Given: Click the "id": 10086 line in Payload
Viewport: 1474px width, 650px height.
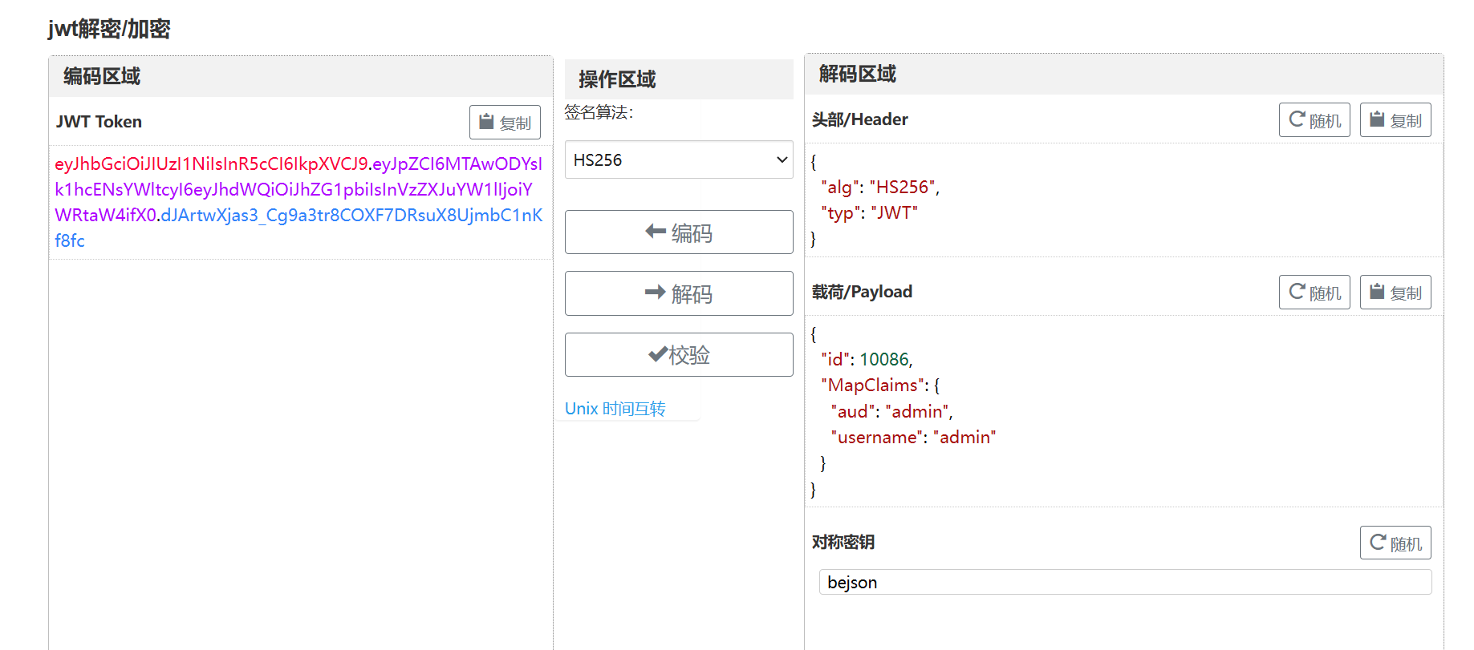Looking at the screenshot, I should [x=867, y=360].
